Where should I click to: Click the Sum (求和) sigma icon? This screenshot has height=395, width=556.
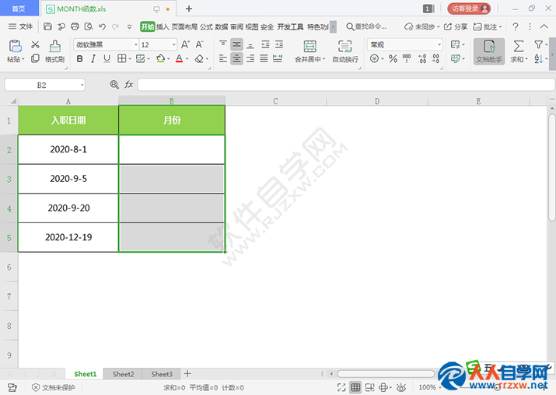(x=519, y=46)
